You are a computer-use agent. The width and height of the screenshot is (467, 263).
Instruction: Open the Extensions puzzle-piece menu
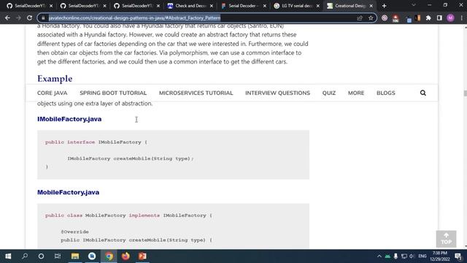coord(428,18)
